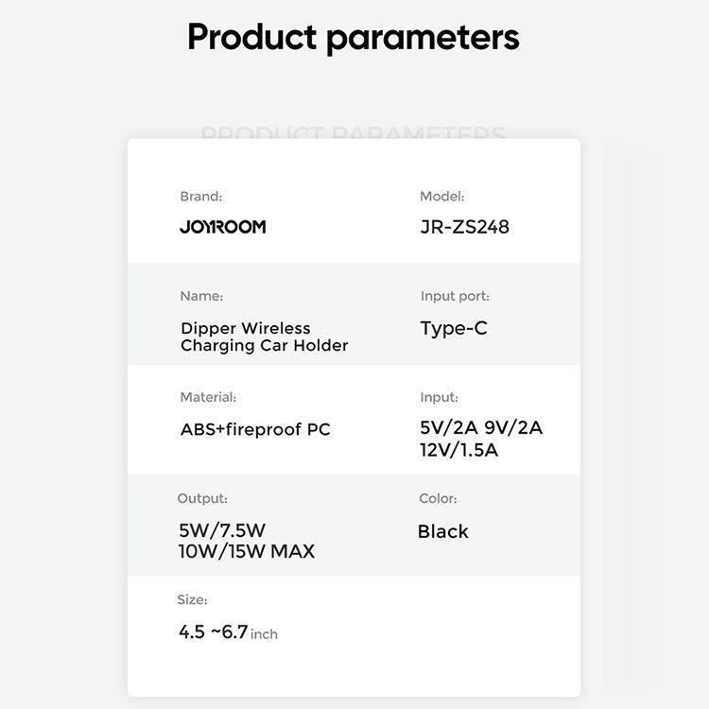
Task: Click the Product parameters heading
Action: (x=354, y=38)
